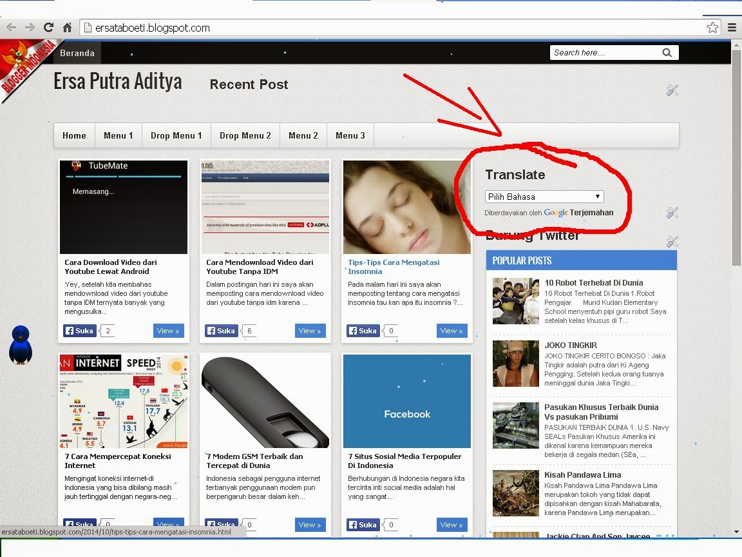Open popular post 'Kisah Pandawa Lima'
The height and width of the screenshot is (557, 742).
(x=582, y=475)
